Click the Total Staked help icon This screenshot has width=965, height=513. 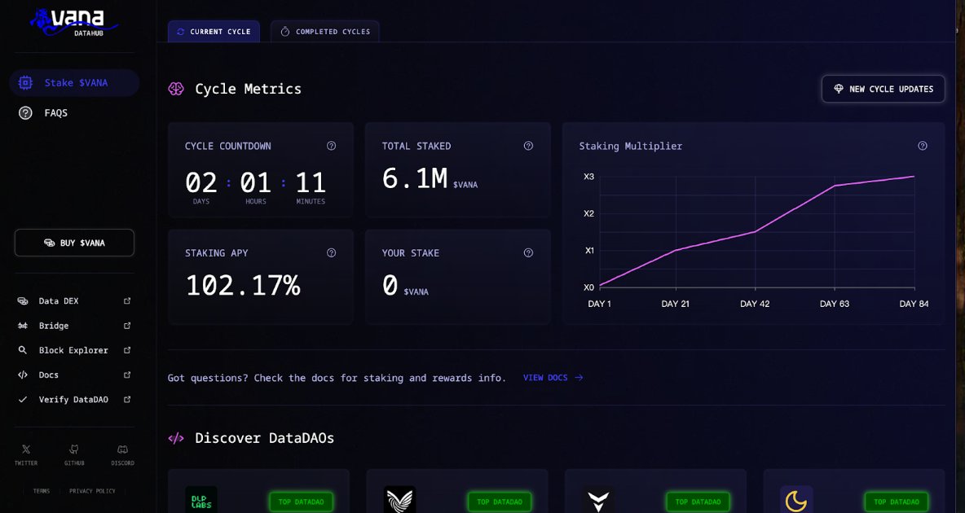click(528, 146)
